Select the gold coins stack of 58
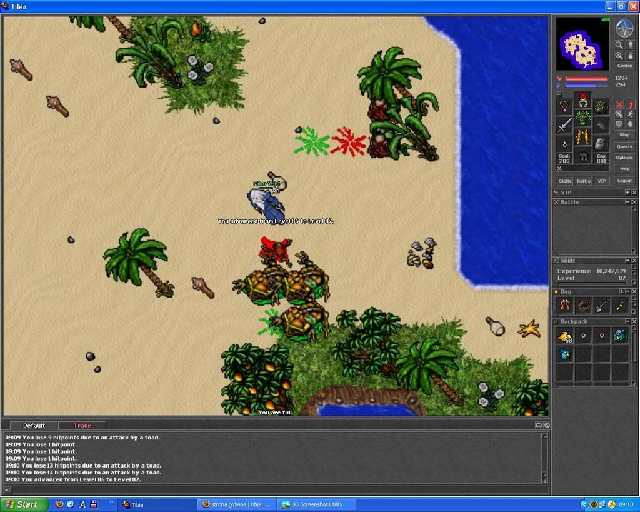Viewport: 640px width, 512px height. click(565, 336)
